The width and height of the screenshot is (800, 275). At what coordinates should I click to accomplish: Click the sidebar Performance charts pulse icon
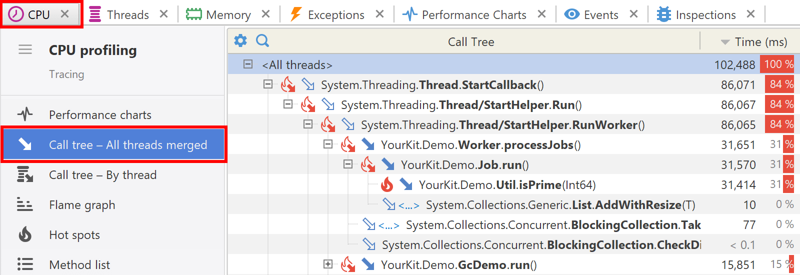pyautogui.click(x=25, y=114)
